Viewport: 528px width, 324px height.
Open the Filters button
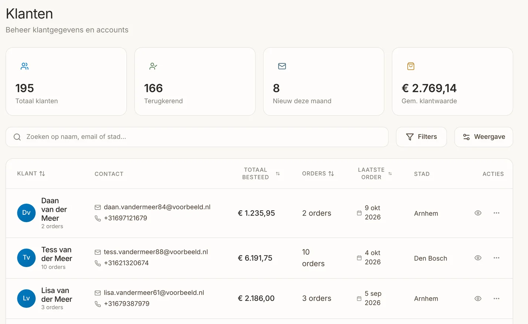click(421, 137)
